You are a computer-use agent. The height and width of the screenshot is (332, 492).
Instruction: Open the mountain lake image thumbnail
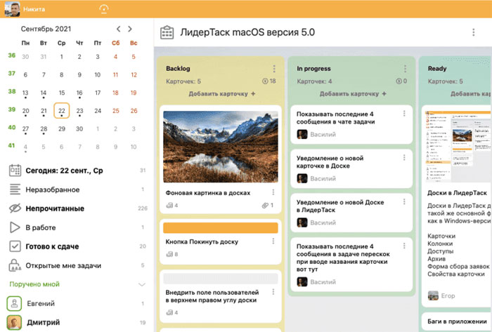point(221,147)
